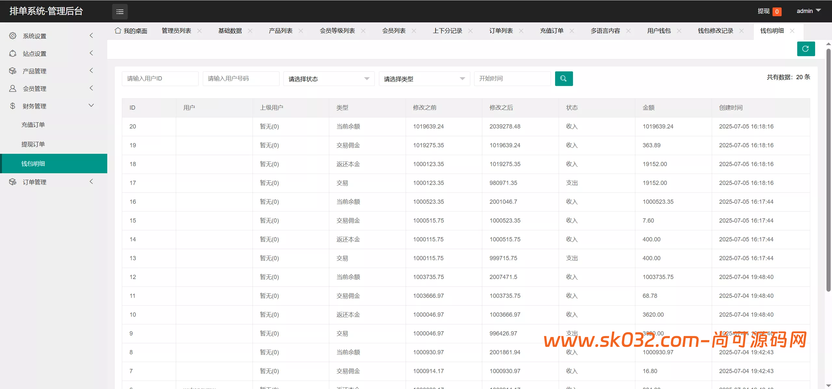Select the 系统设置 gear icon

coord(13,36)
